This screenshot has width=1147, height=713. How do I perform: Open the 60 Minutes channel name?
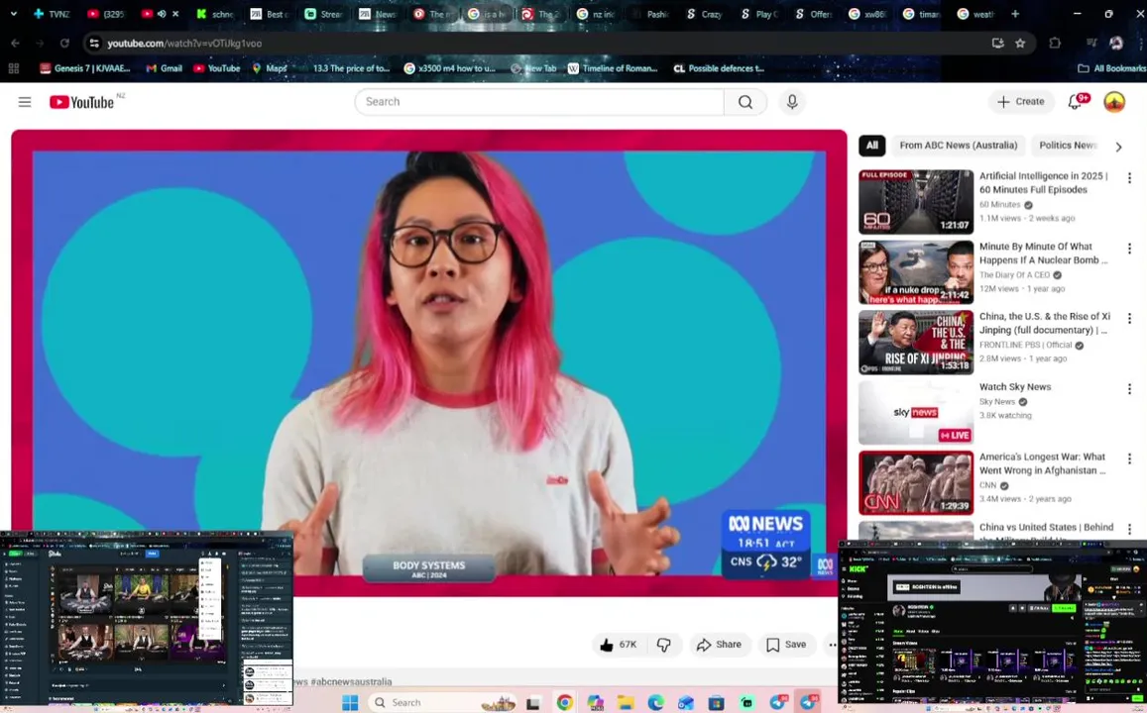pos(1000,205)
